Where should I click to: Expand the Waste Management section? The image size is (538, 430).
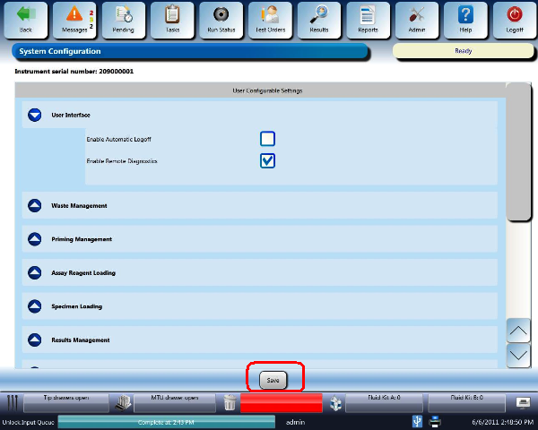click(35, 205)
